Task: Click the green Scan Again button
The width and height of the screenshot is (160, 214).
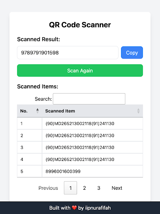Action: [x=80, y=71]
